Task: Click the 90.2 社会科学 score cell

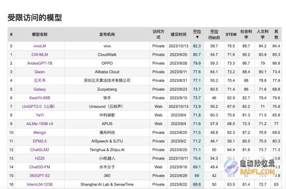Action: 246,55
